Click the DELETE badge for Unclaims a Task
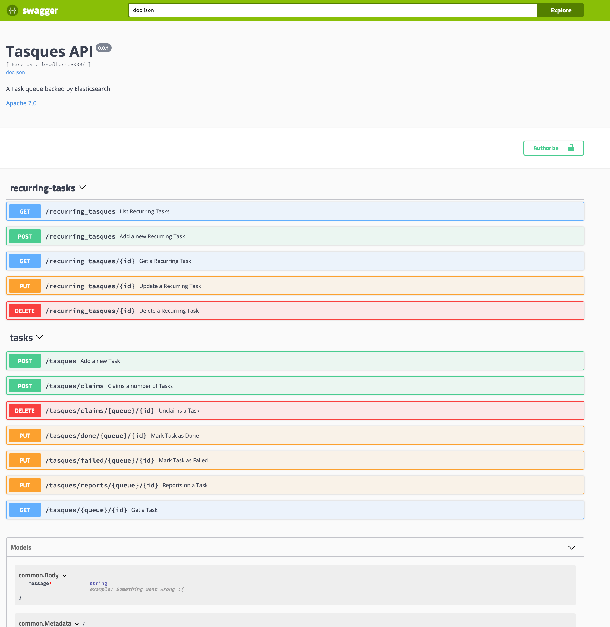Image resolution: width=610 pixels, height=627 pixels. pos(25,410)
